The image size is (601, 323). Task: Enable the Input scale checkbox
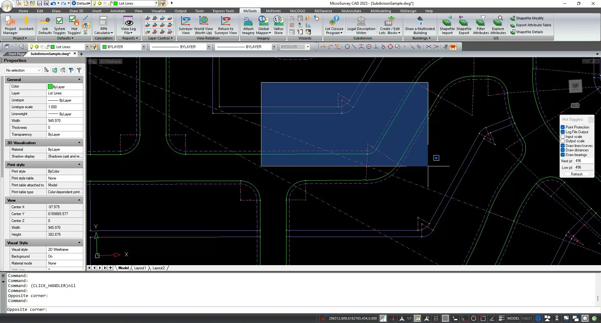(x=563, y=137)
